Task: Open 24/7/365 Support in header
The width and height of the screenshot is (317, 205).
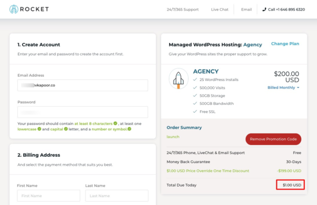Action: (x=183, y=10)
